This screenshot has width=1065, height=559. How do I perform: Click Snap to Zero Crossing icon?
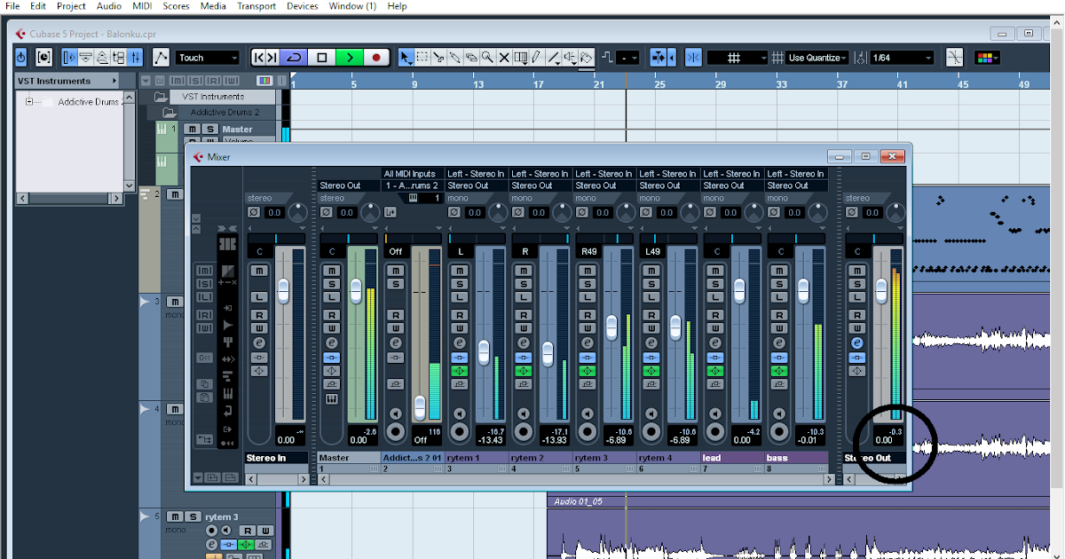(x=954, y=58)
